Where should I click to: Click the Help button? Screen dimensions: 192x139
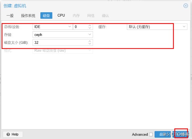pos(13,134)
